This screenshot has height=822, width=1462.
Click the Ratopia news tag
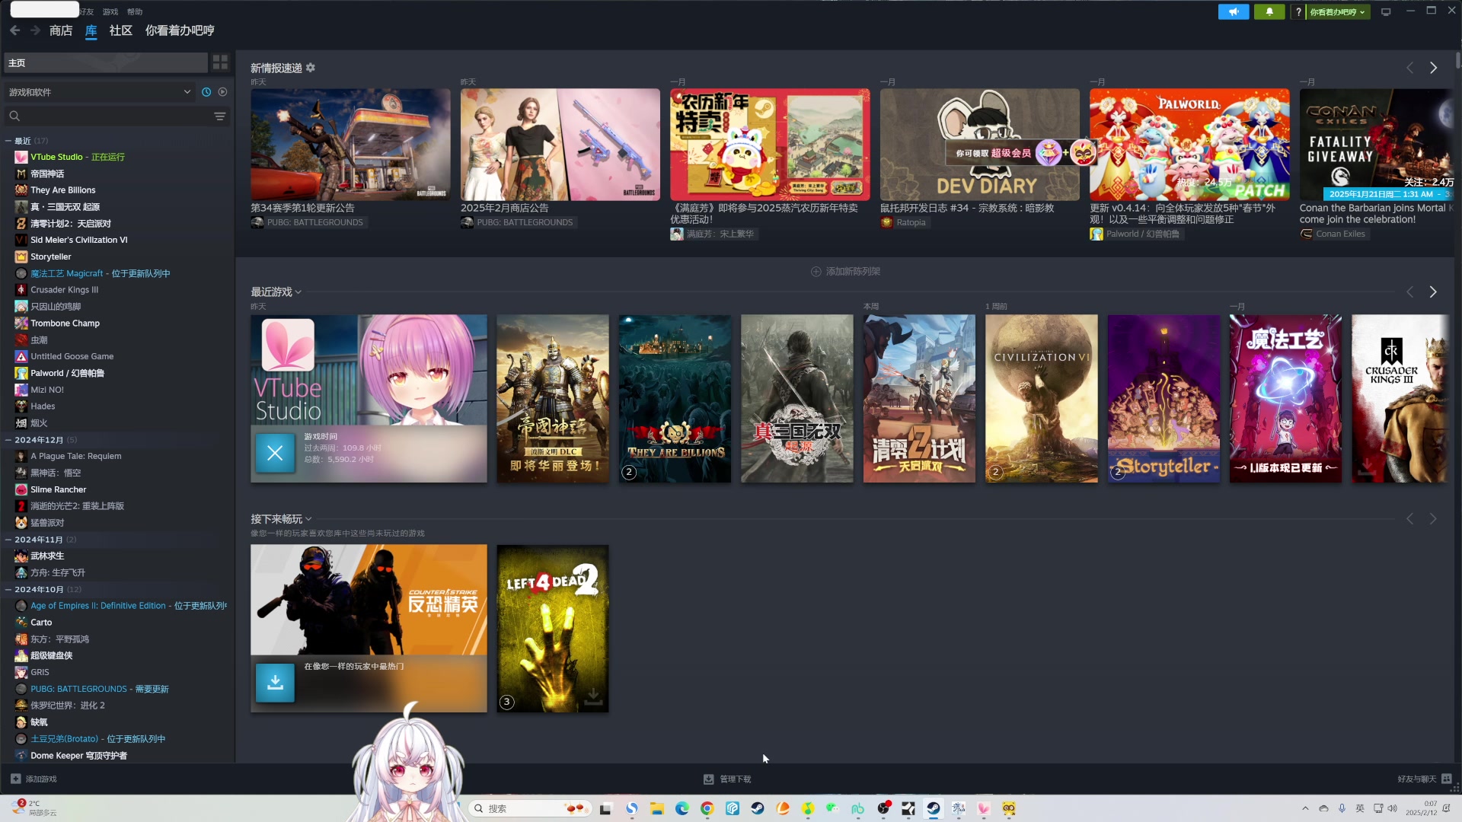pyautogui.click(x=904, y=222)
